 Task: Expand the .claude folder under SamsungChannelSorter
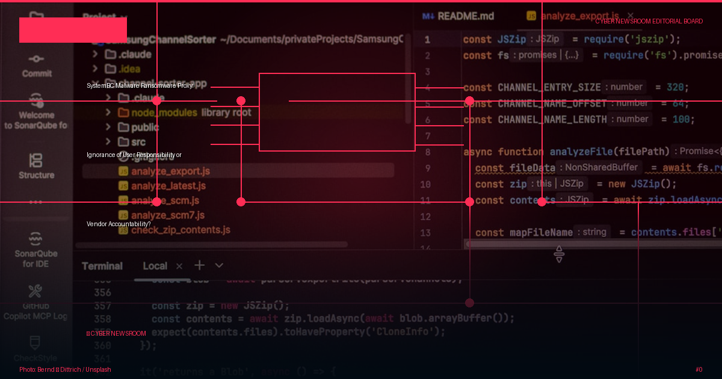[95, 54]
